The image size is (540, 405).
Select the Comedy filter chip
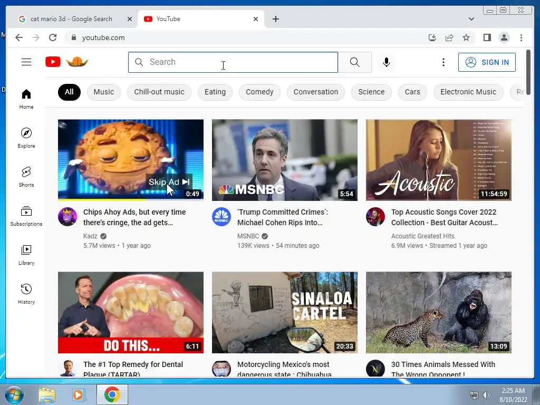pos(259,92)
